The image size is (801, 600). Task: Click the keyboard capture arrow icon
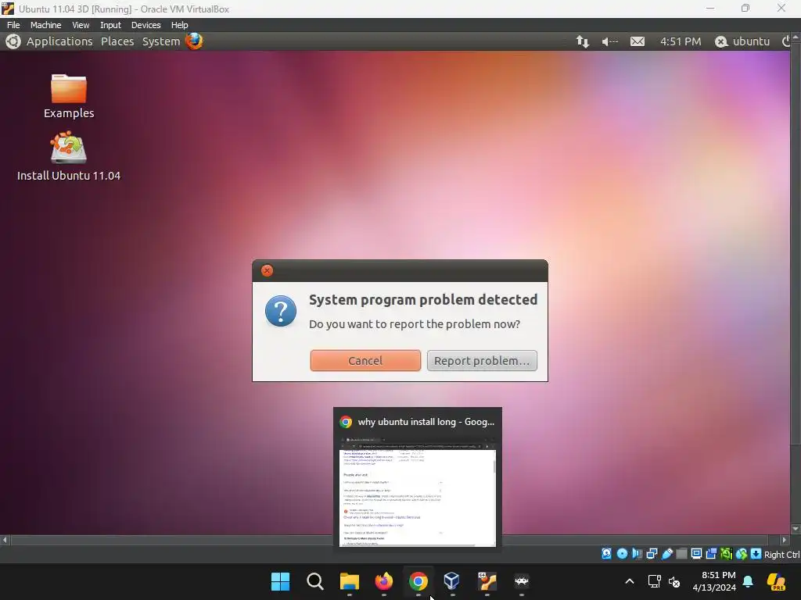[756, 554]
